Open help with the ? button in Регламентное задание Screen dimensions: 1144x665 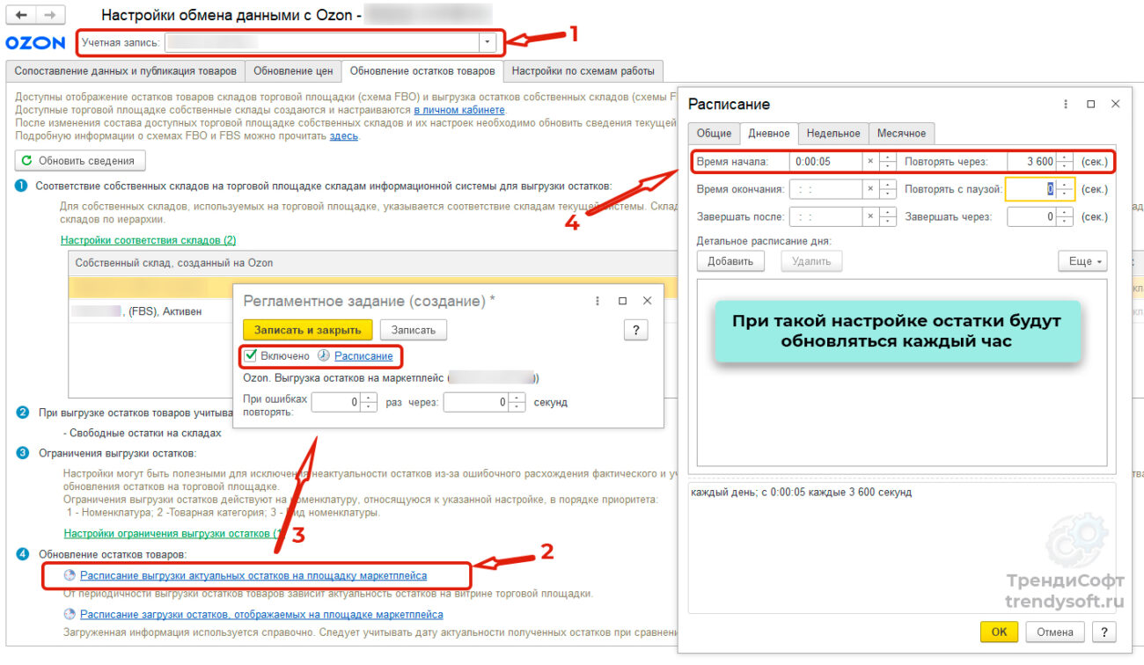click(635, 330)
